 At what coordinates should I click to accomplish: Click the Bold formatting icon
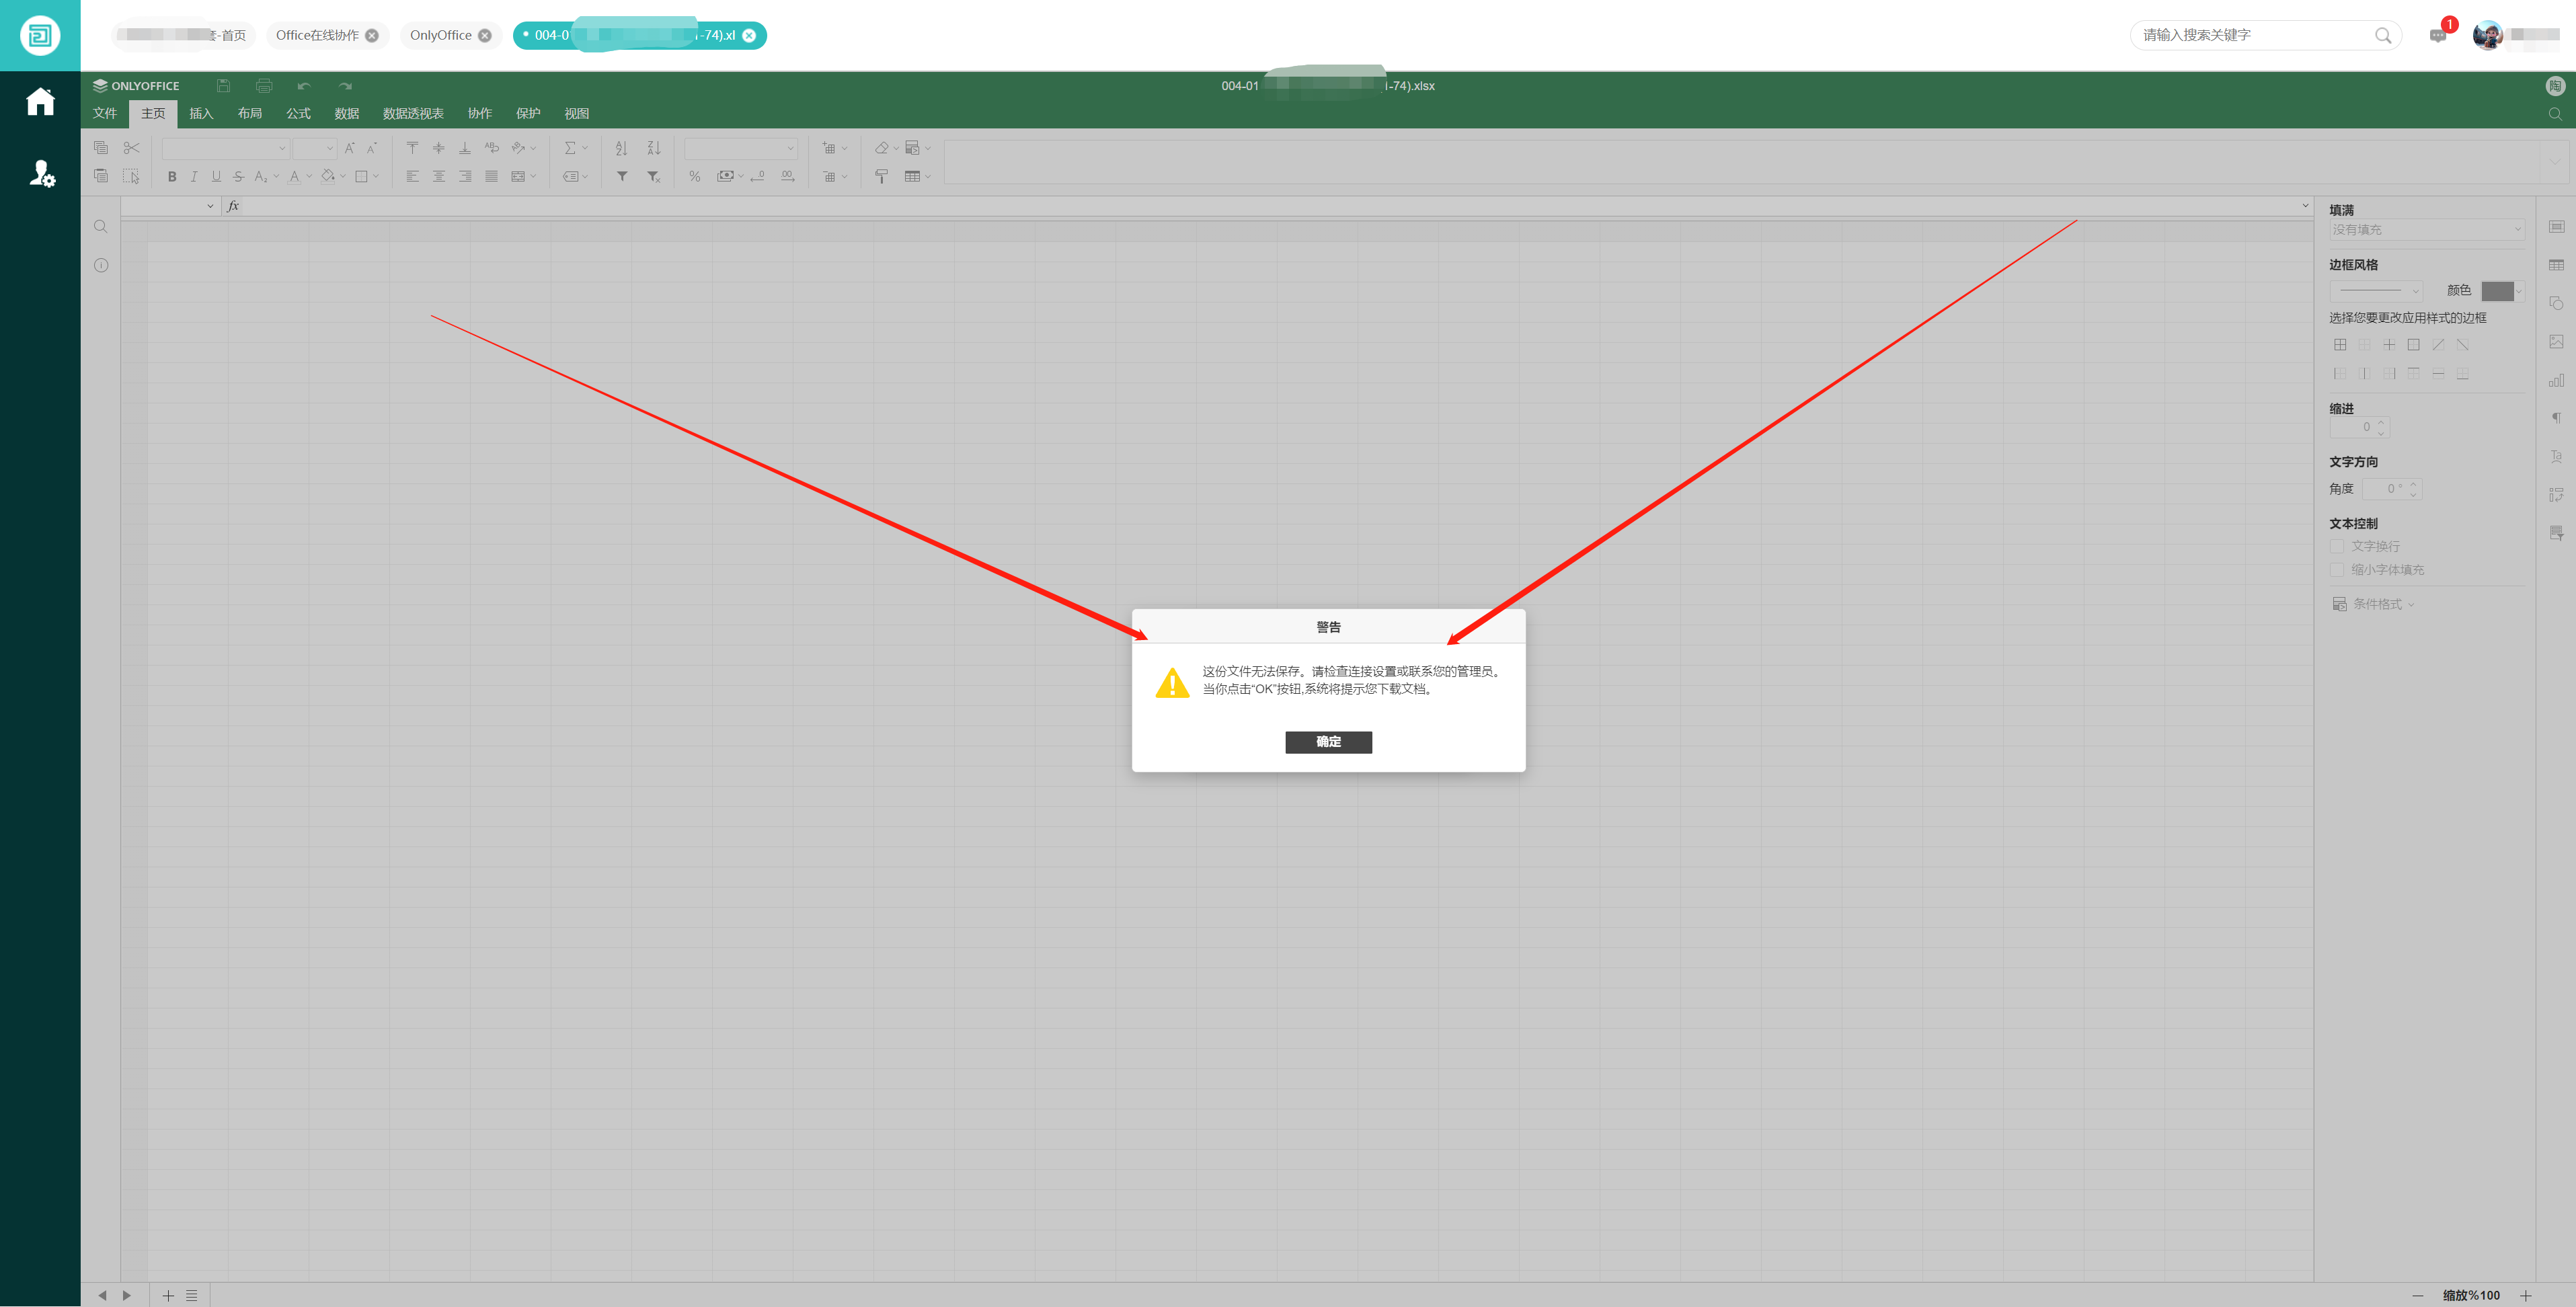tap(172, 177)
